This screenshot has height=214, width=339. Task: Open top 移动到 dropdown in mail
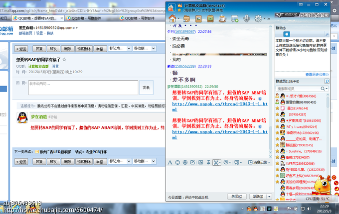[x=144, y=49]
